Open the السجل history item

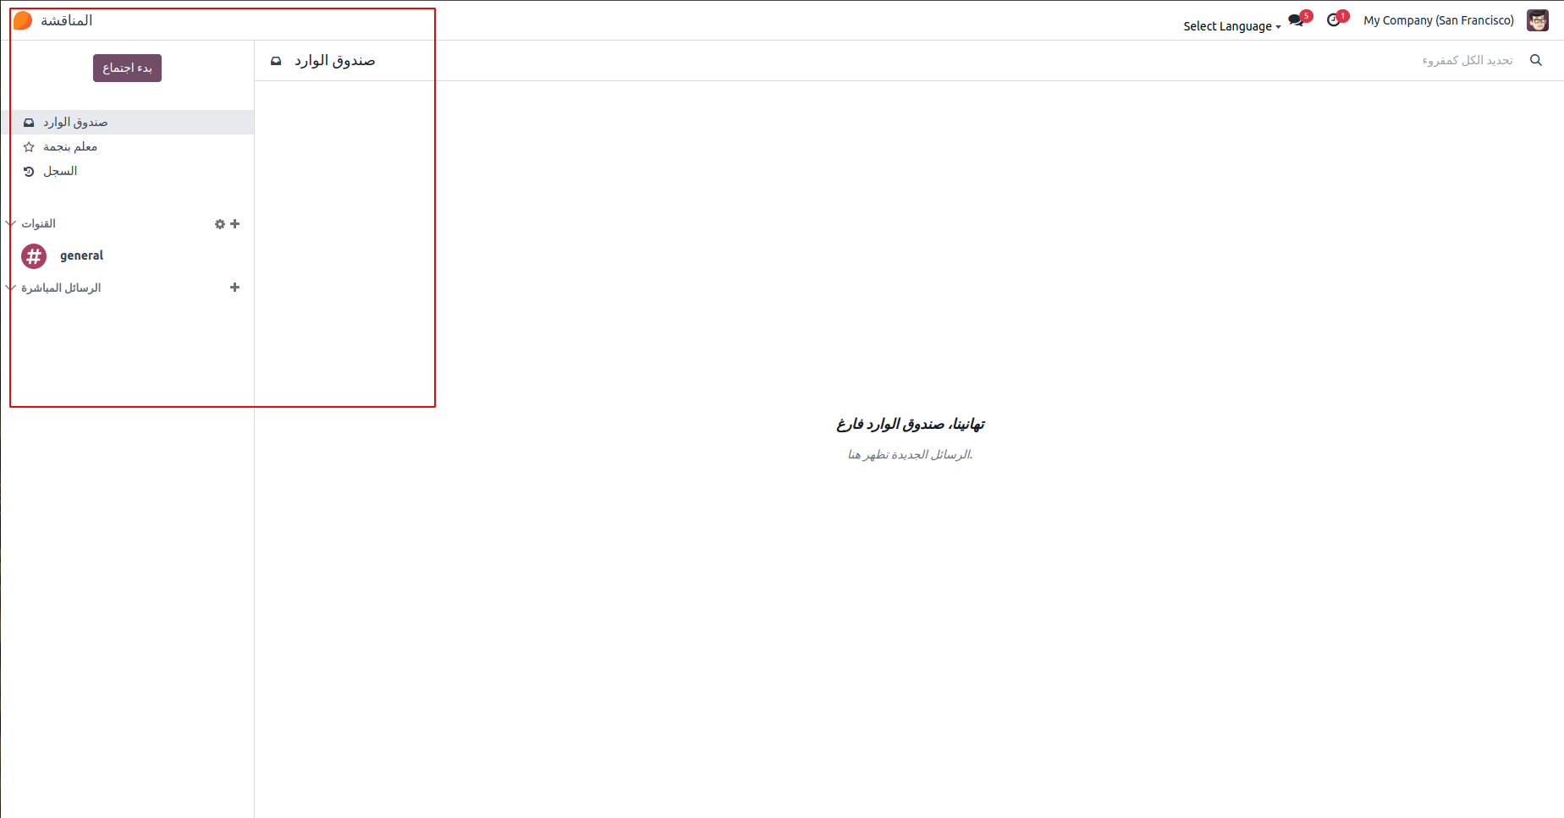[127, 171]
